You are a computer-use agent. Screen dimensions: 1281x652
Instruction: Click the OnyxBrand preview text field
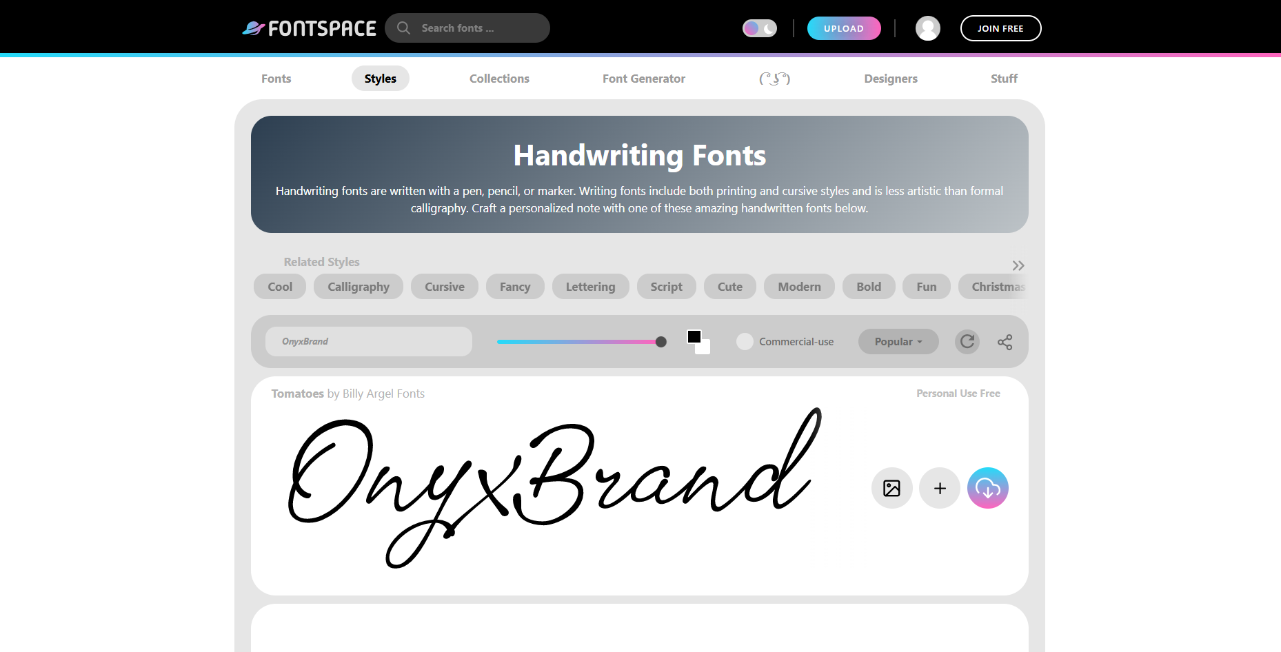[368, 341]
